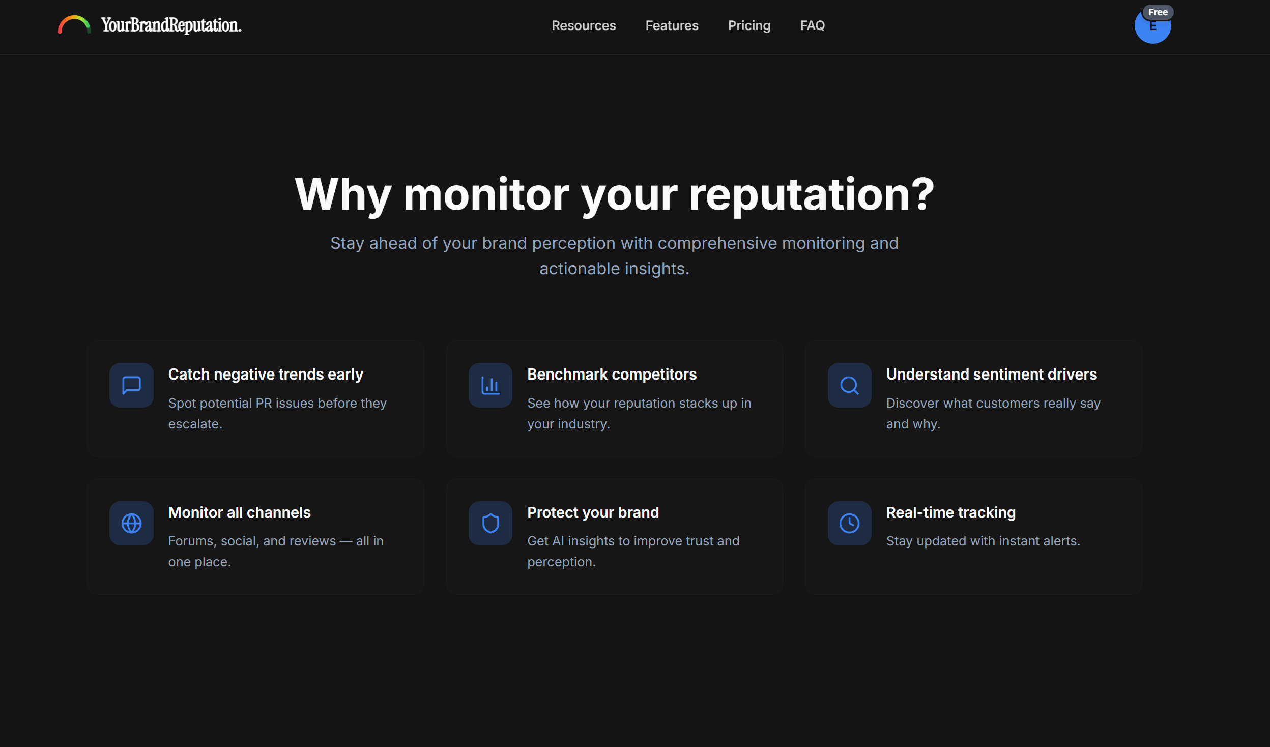Click the Free plan badge
The width and height of the screenshot is (1270, 747).
coord(1157,12)
